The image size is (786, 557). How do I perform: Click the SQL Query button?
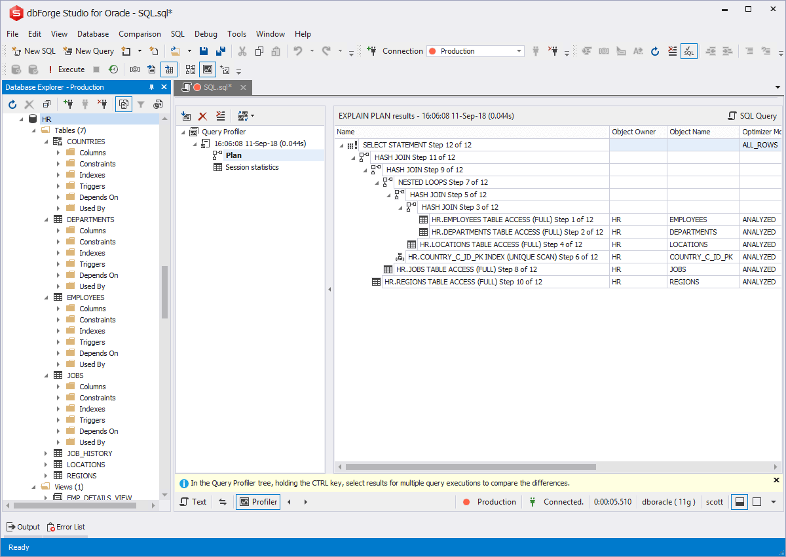753,116
